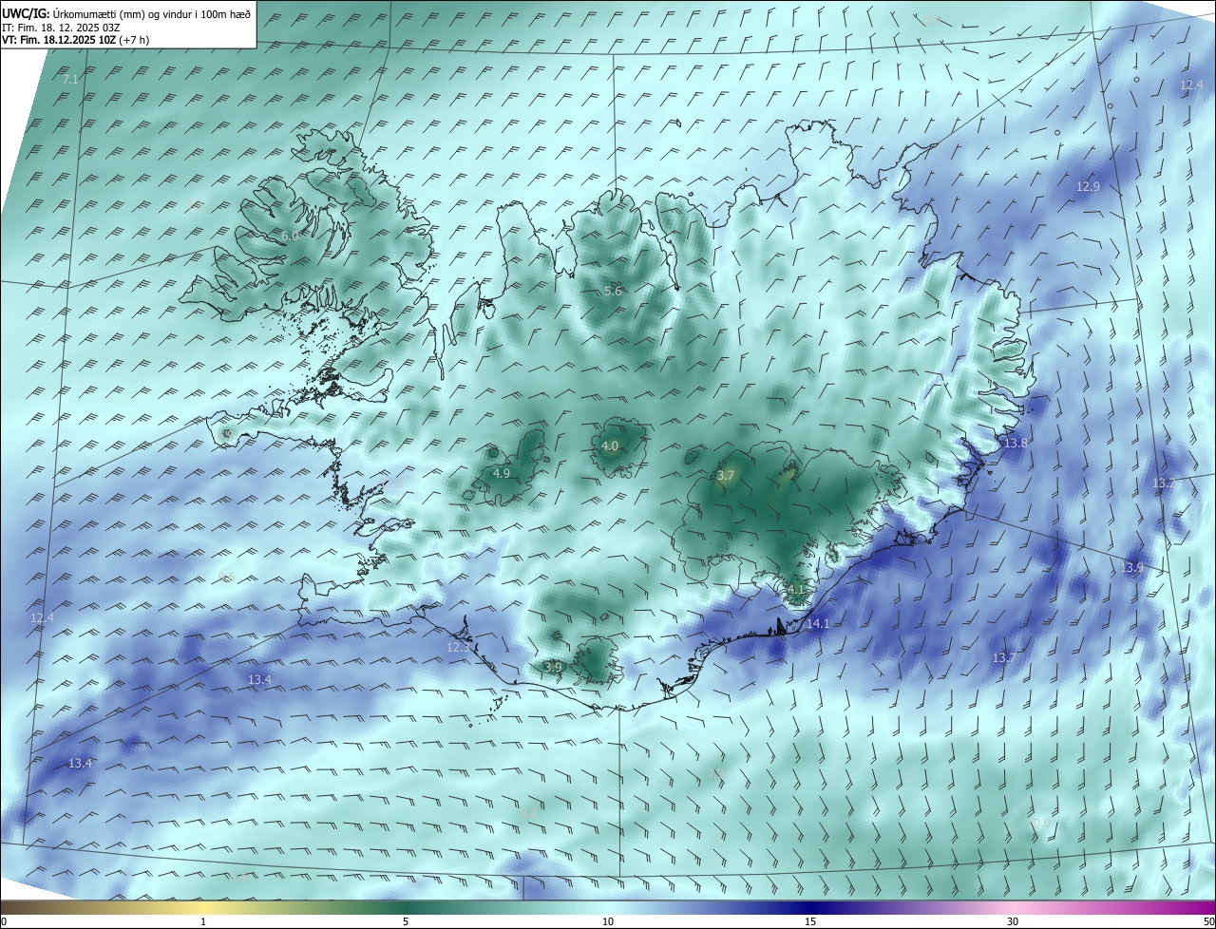1216x929 pixels.
Task: Click the 1 tick on the color scale
Action: pos(203,921)
